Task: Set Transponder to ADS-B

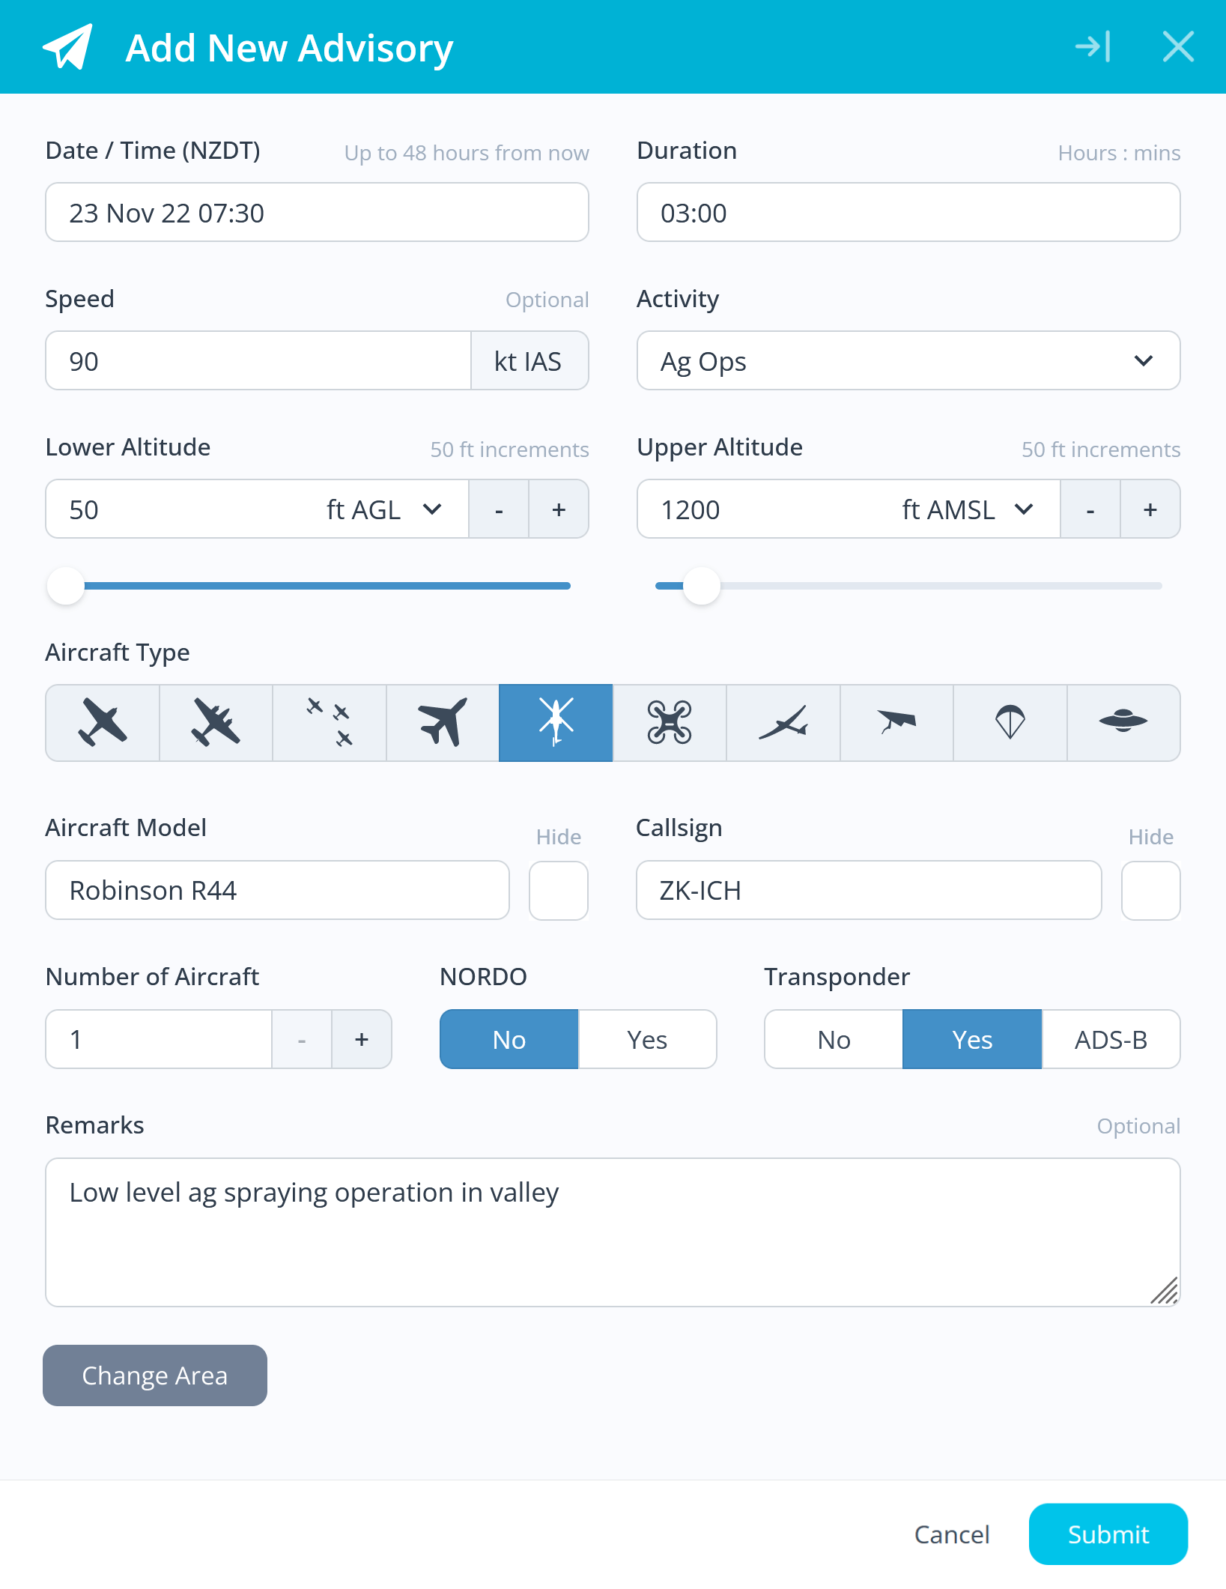Action: [1111, 1039]
